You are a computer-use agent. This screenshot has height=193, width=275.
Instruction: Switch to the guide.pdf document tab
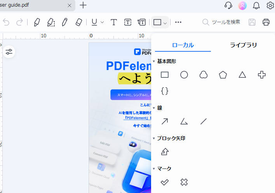click(x=35, y=5)
